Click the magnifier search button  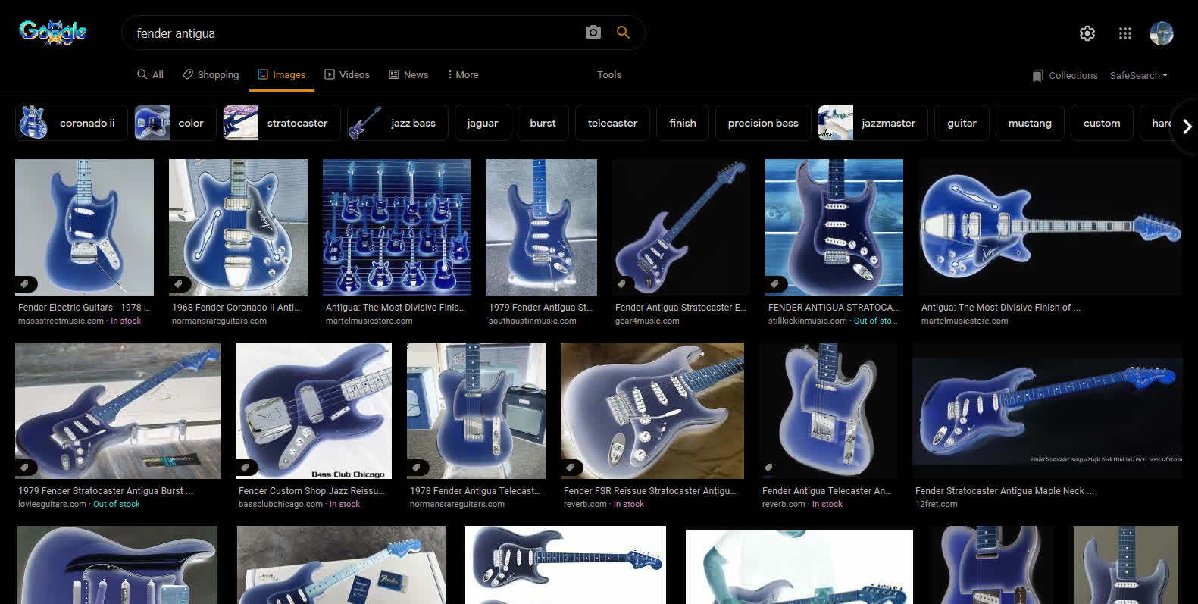[623, 33]
